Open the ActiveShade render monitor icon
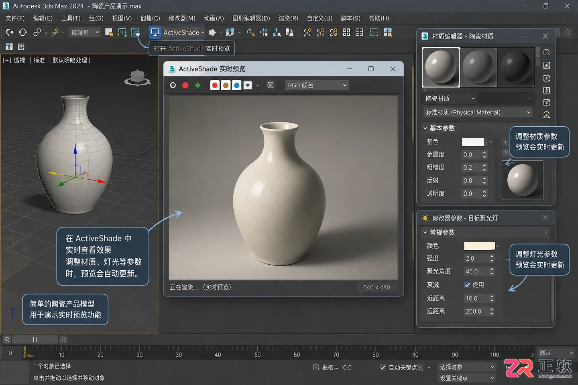This screenshot has height=385, width=578. point(155,32)
